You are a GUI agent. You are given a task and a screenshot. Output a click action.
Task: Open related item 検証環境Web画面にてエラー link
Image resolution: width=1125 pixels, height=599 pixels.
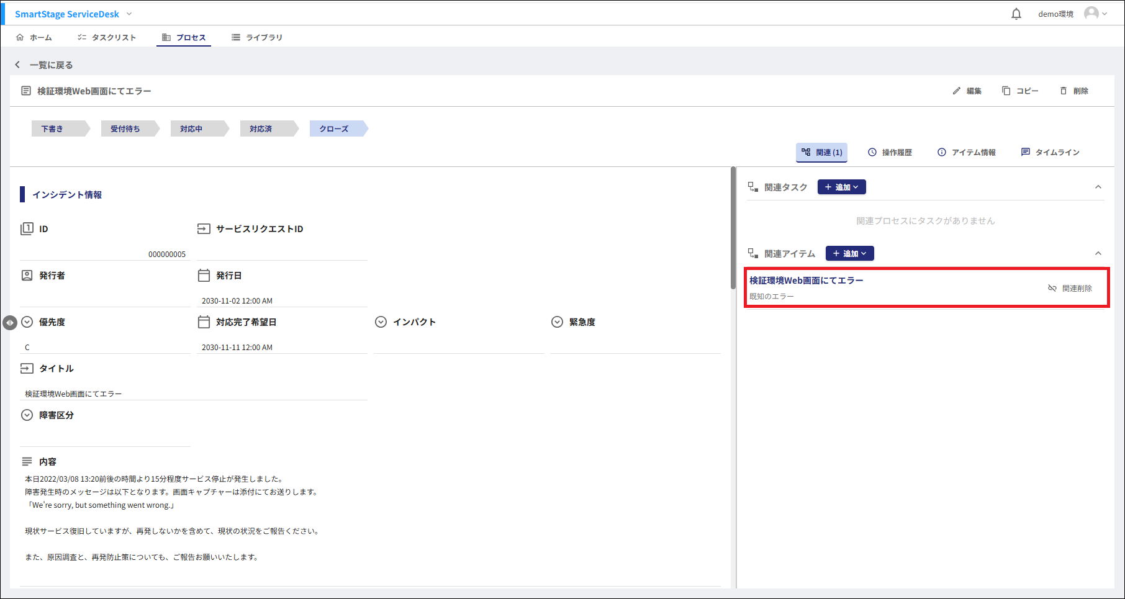(806, 281)
